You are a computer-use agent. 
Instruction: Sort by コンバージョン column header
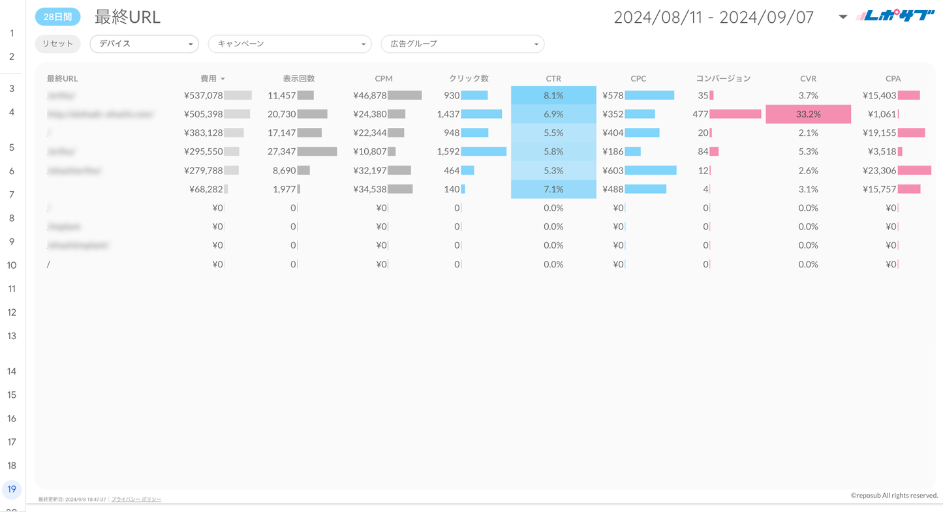tap(722, 78)
